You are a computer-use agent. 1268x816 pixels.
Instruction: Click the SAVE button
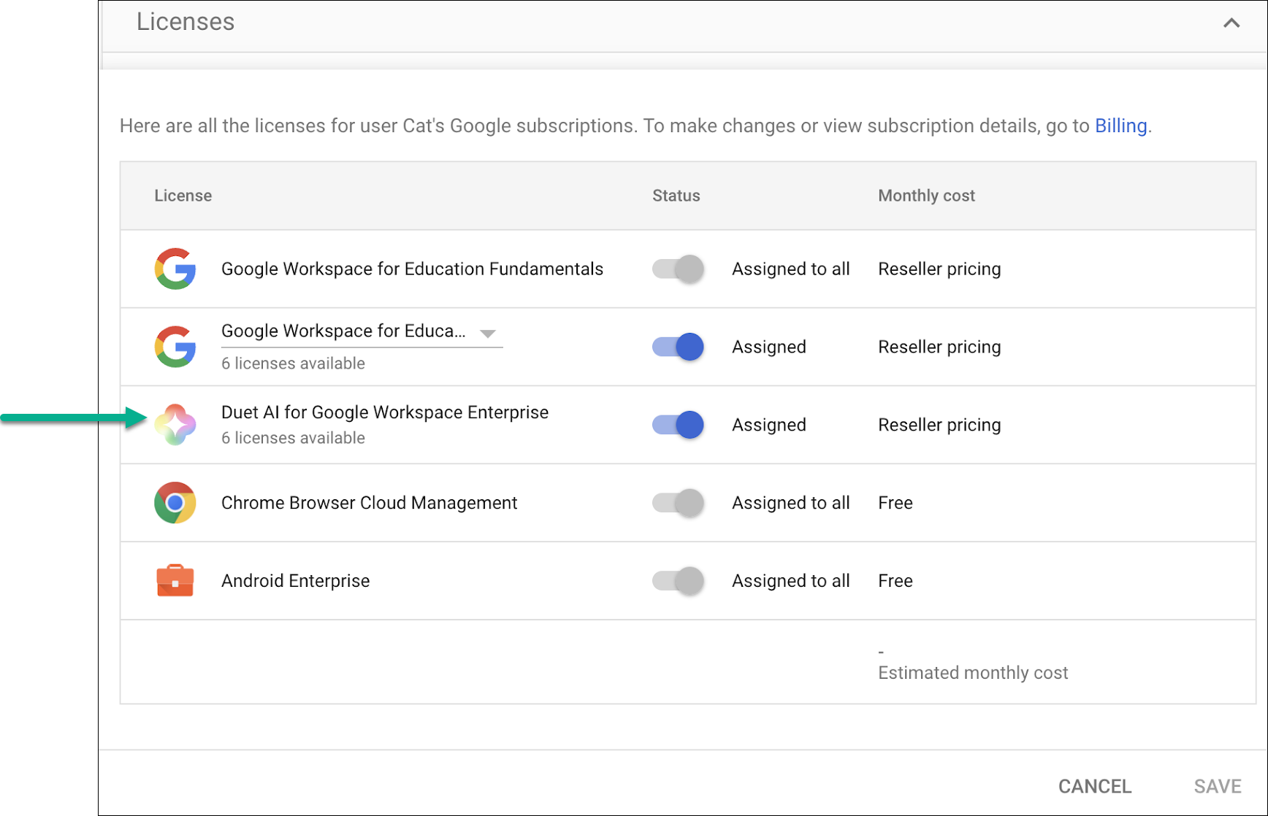[1217, 786]
